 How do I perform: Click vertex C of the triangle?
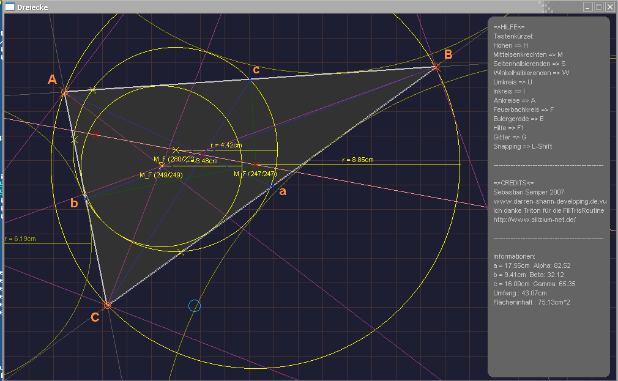click(107, 305)
